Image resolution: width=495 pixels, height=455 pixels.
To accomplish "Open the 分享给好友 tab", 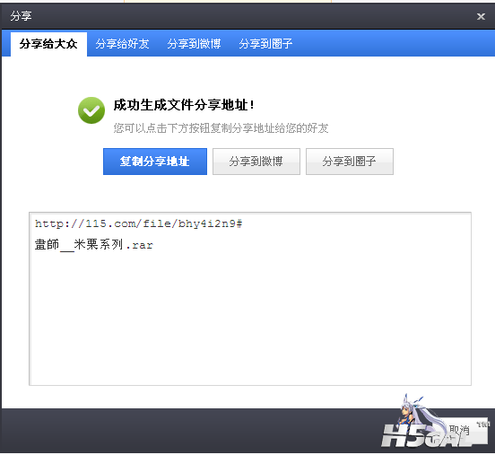I will coord(123,44).
